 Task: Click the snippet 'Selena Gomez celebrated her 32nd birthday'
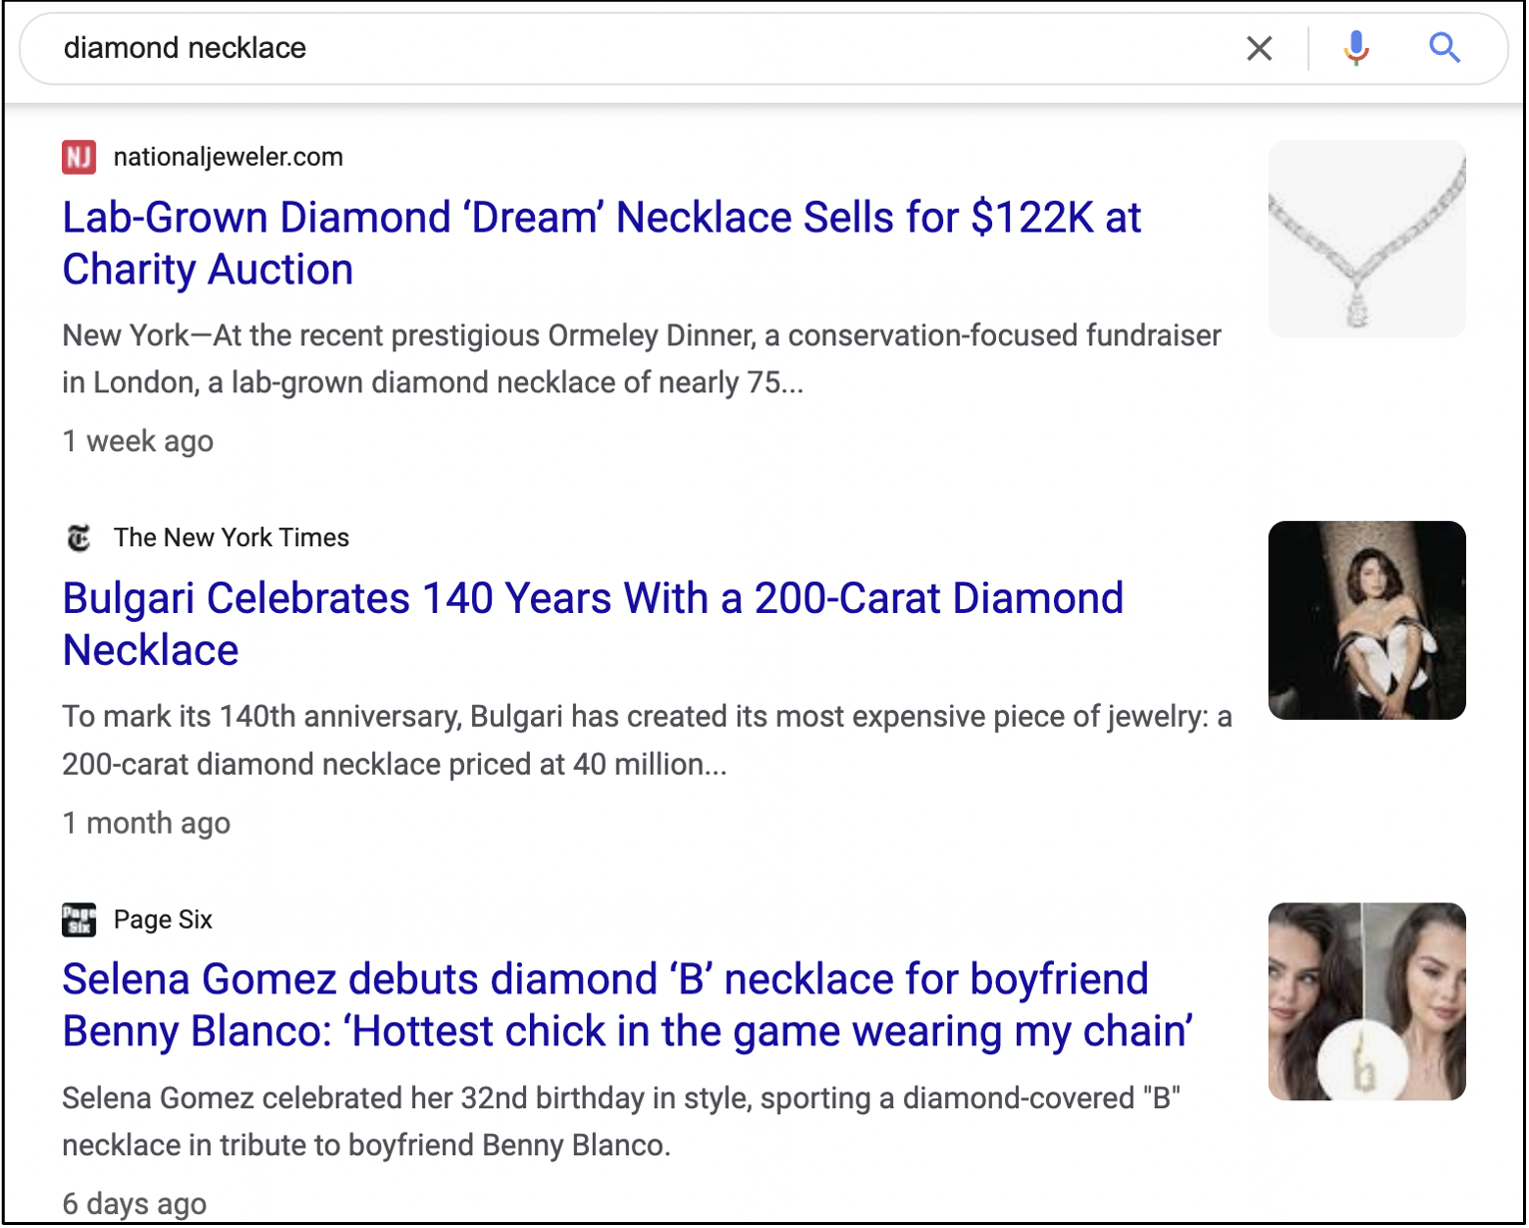pos(621,1122)
